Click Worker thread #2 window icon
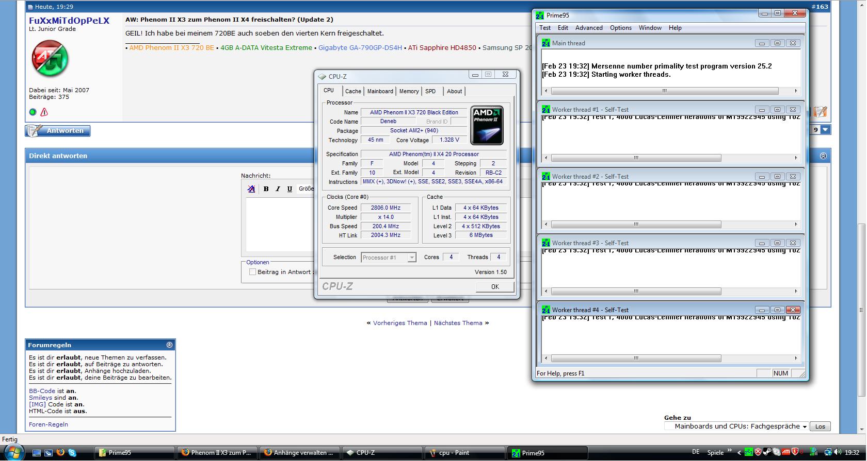 [546, 176]
